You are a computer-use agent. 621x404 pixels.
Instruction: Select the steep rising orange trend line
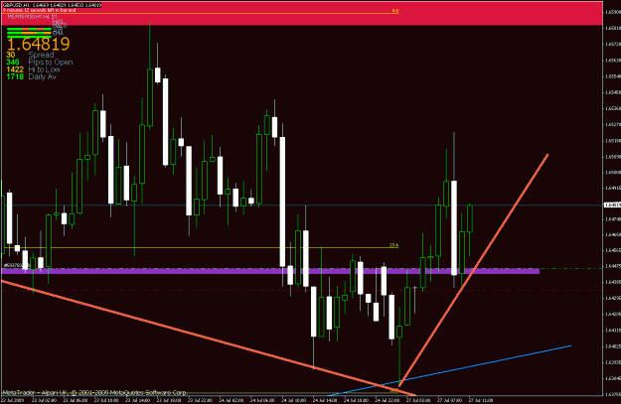click(474, 270)
